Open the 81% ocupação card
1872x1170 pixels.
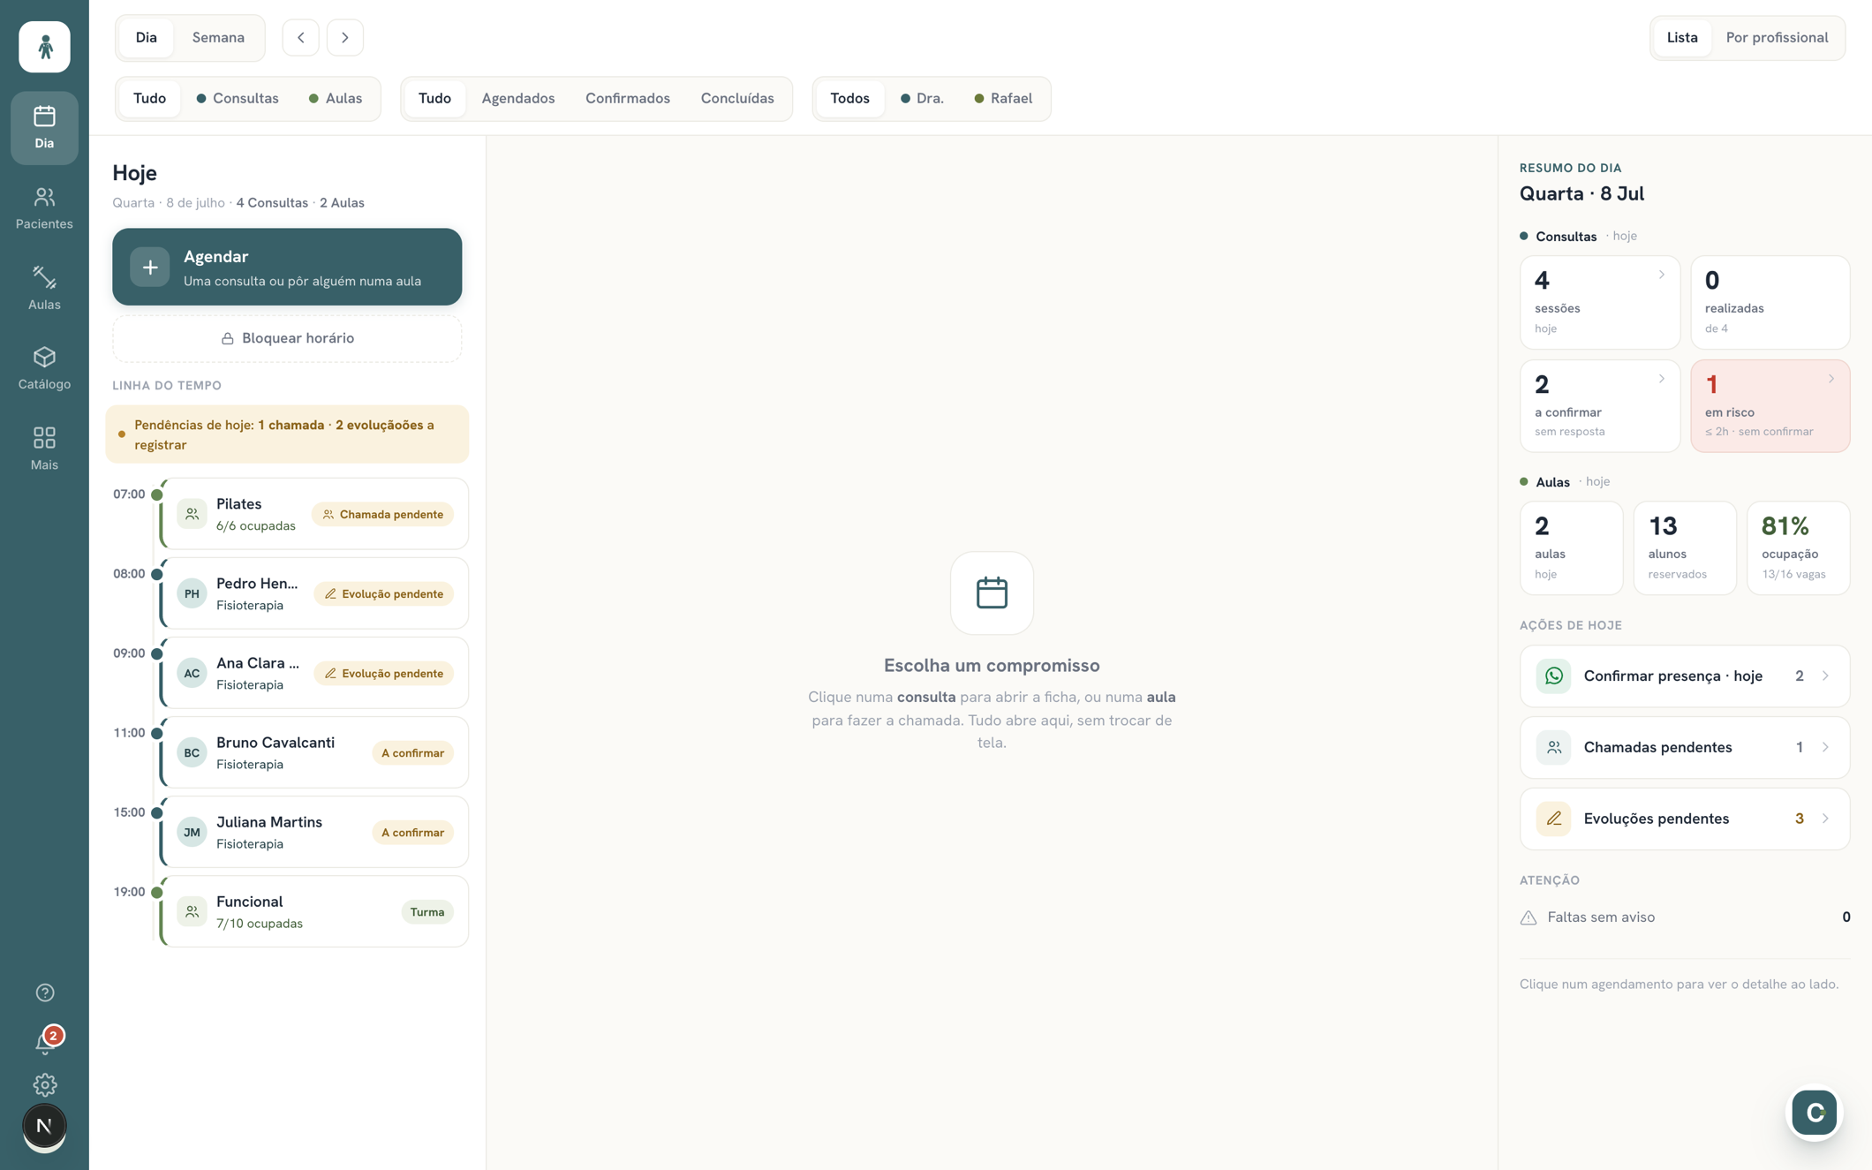[1798, 548]
